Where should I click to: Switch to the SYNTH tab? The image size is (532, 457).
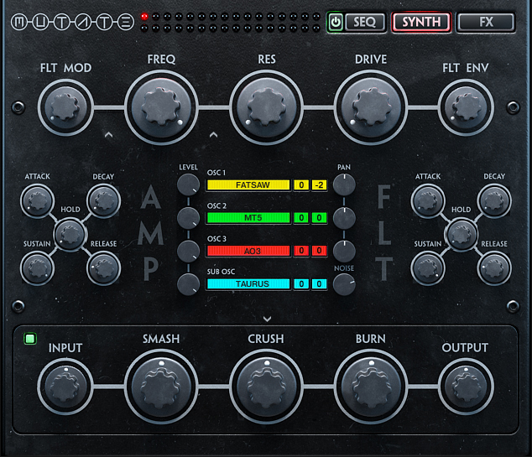point(420,23)
